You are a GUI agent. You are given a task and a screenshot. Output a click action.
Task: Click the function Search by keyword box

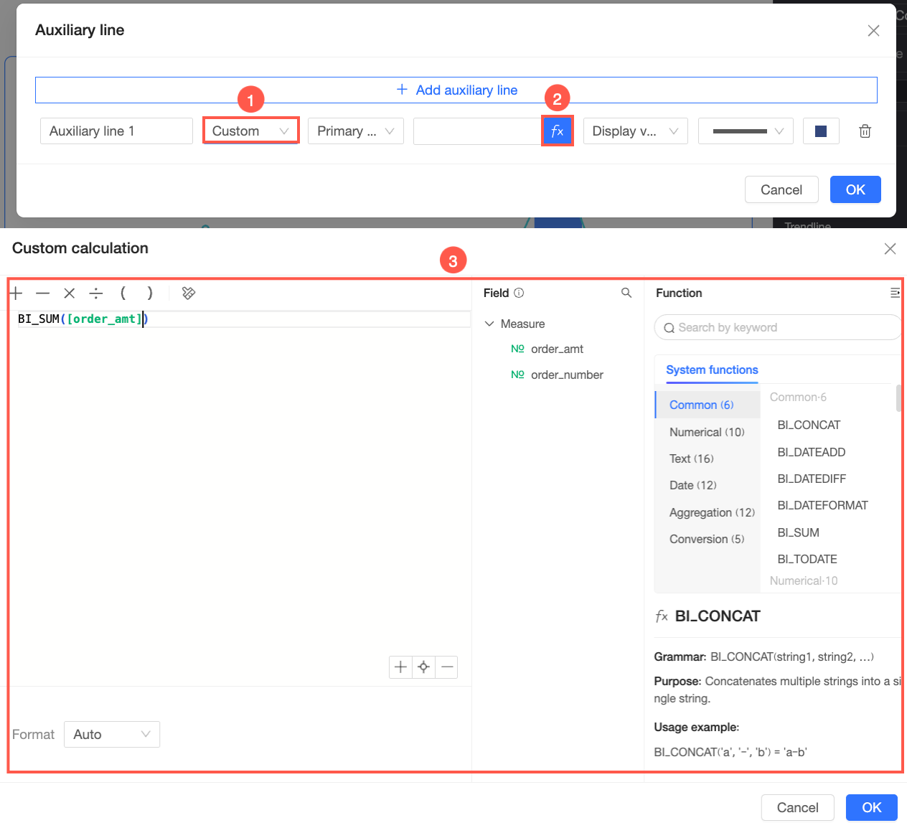778,327
